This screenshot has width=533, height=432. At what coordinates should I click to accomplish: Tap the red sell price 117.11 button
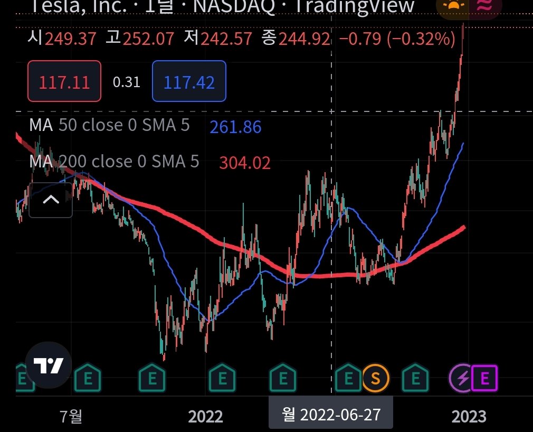(64, 81)
